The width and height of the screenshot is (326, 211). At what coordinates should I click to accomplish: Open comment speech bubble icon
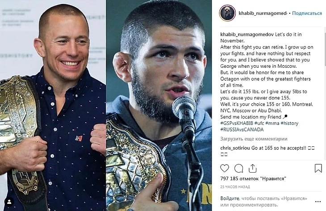click(x=238, y=168)
